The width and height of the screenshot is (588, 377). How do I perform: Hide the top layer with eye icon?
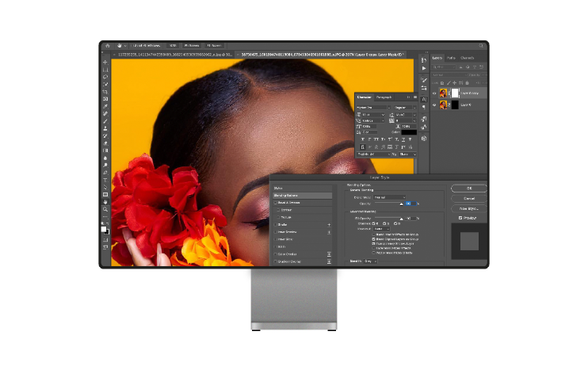[434, 93]
